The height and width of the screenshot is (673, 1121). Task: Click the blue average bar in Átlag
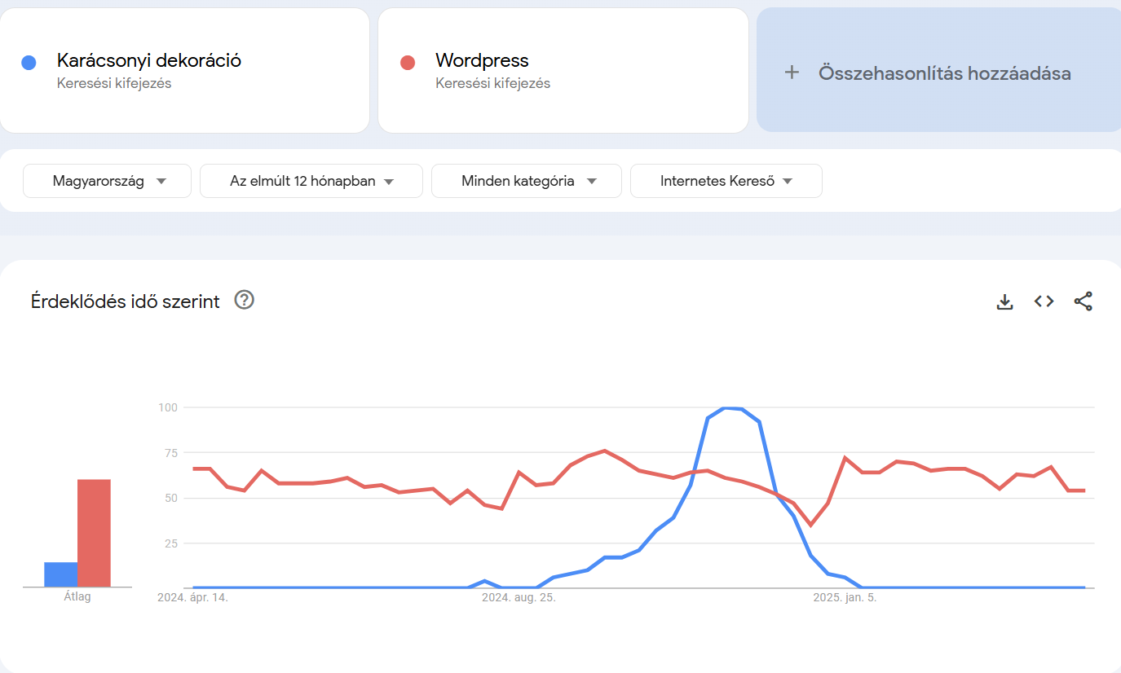point(61,574)
